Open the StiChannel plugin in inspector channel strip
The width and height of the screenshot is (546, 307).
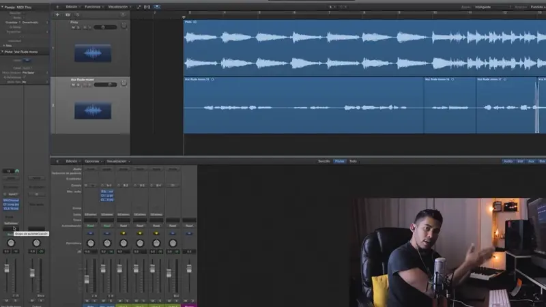tap(11, 201)
